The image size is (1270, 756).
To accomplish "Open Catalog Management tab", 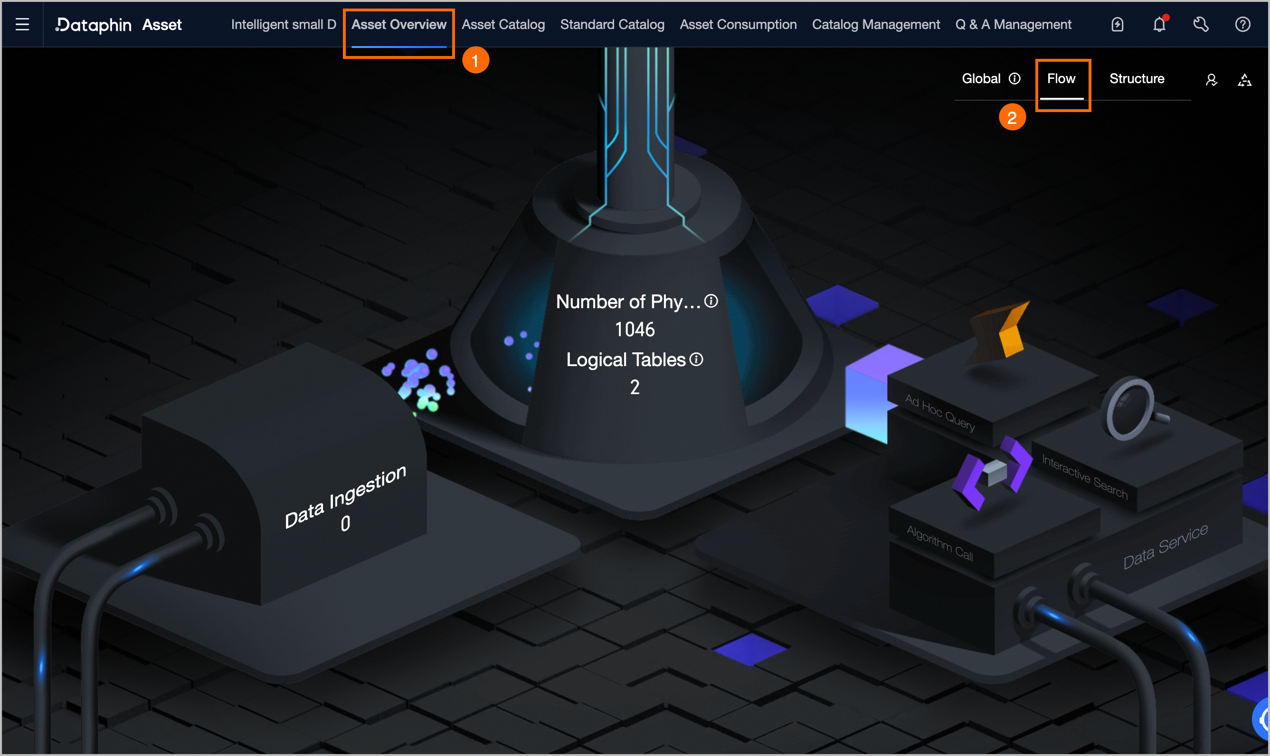I will [x=876, y=24].
